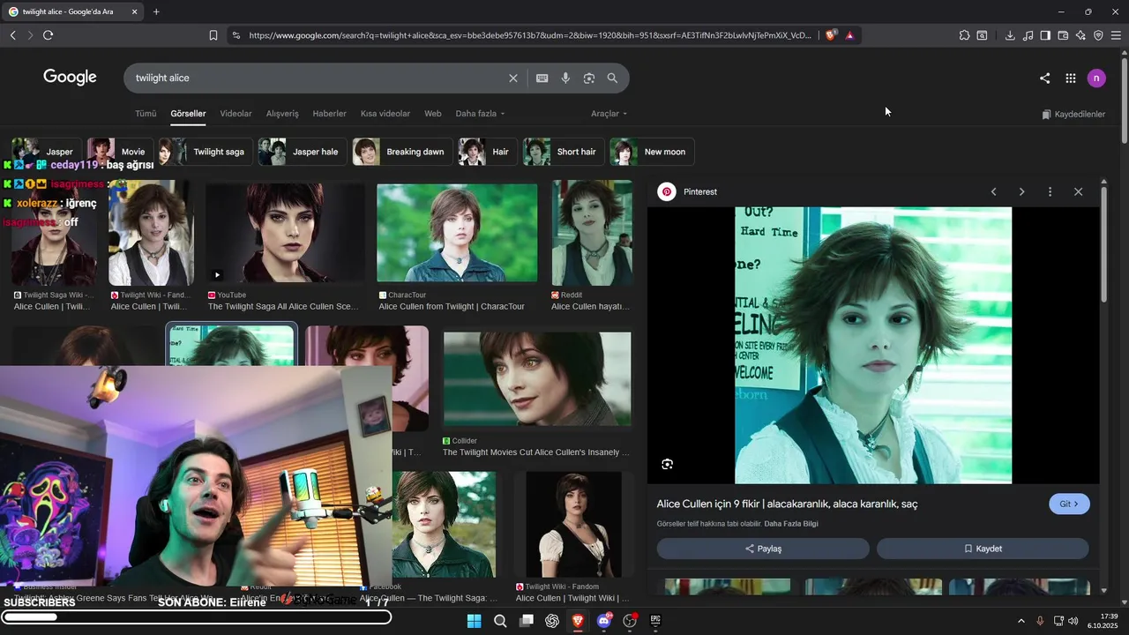
Task: Open Brave VPN shield icon
Action: 1098,35
